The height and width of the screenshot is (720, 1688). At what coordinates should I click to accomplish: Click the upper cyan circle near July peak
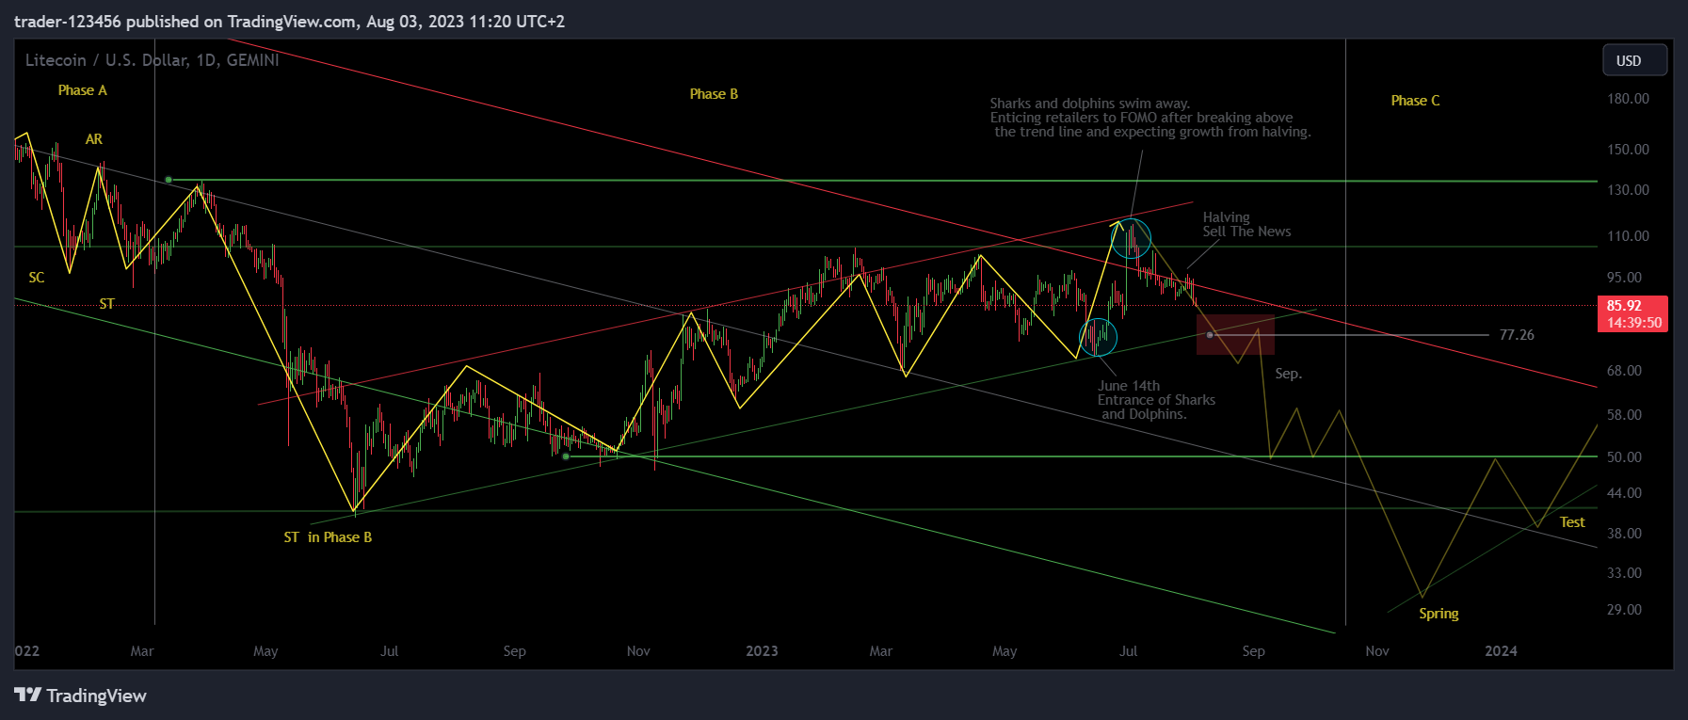click(x=1131, y=238)
